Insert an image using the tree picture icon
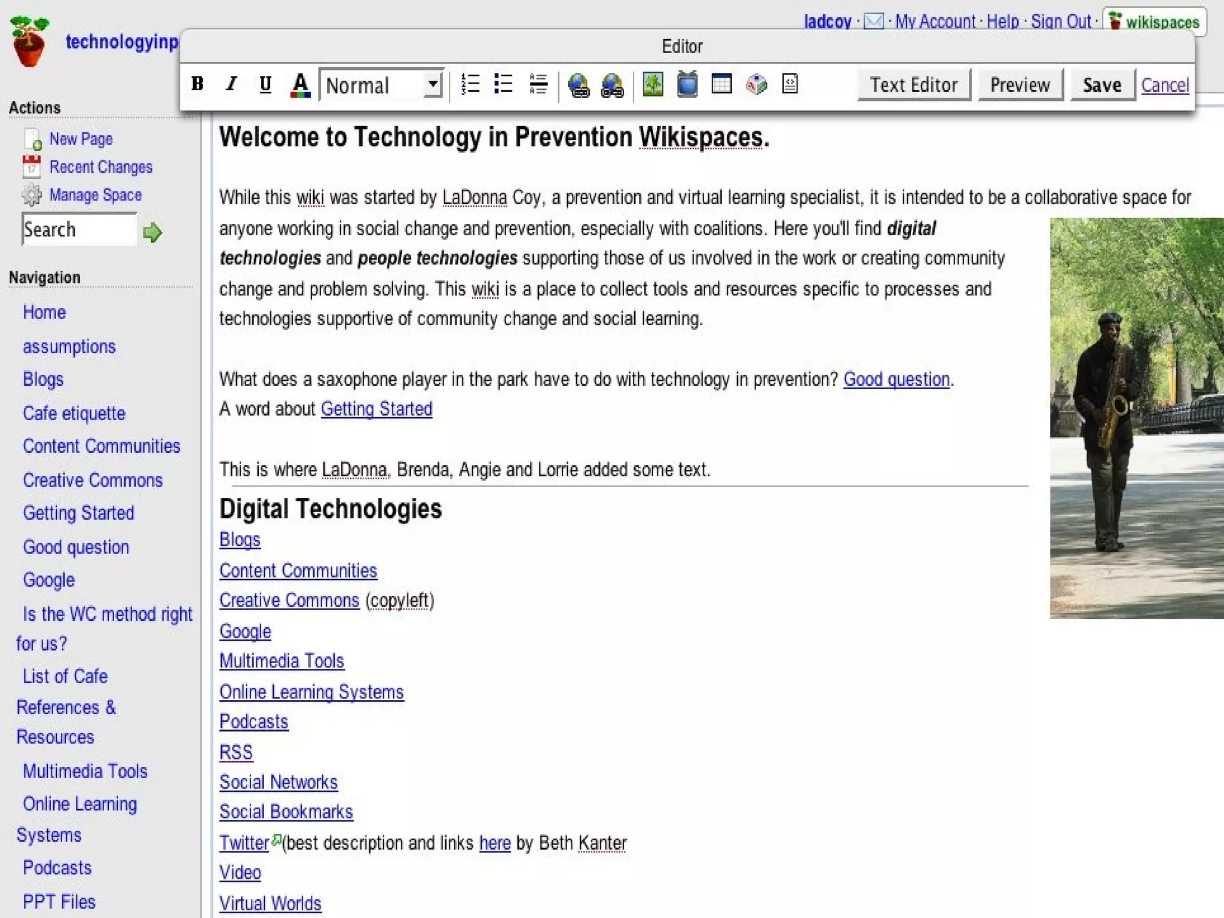Image resolution: width=1224 pixels, height=918 pixels. [x=653, y=84]
